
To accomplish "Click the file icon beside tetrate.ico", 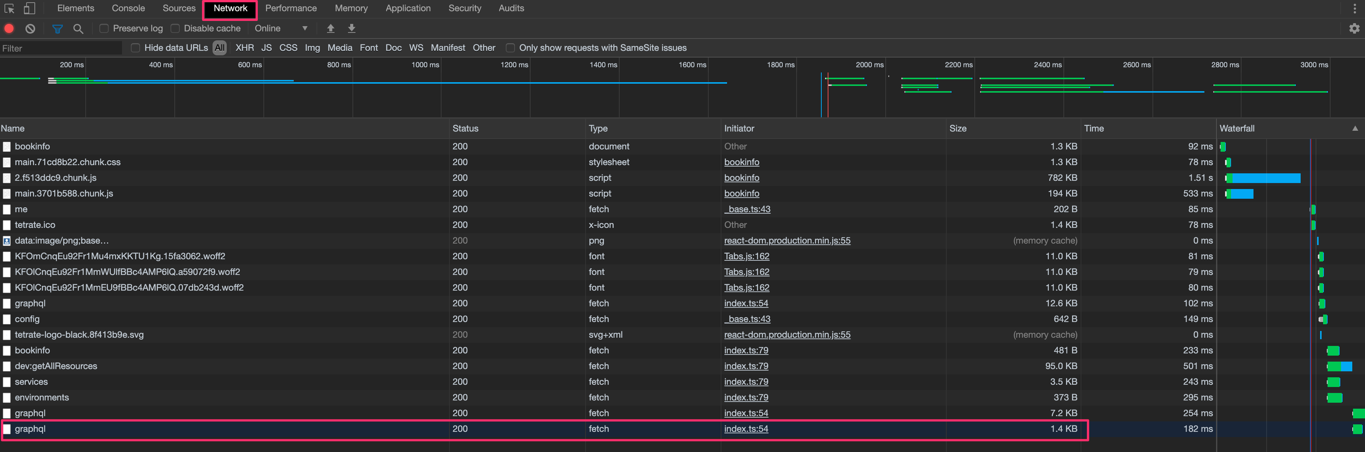I will 7,225.
